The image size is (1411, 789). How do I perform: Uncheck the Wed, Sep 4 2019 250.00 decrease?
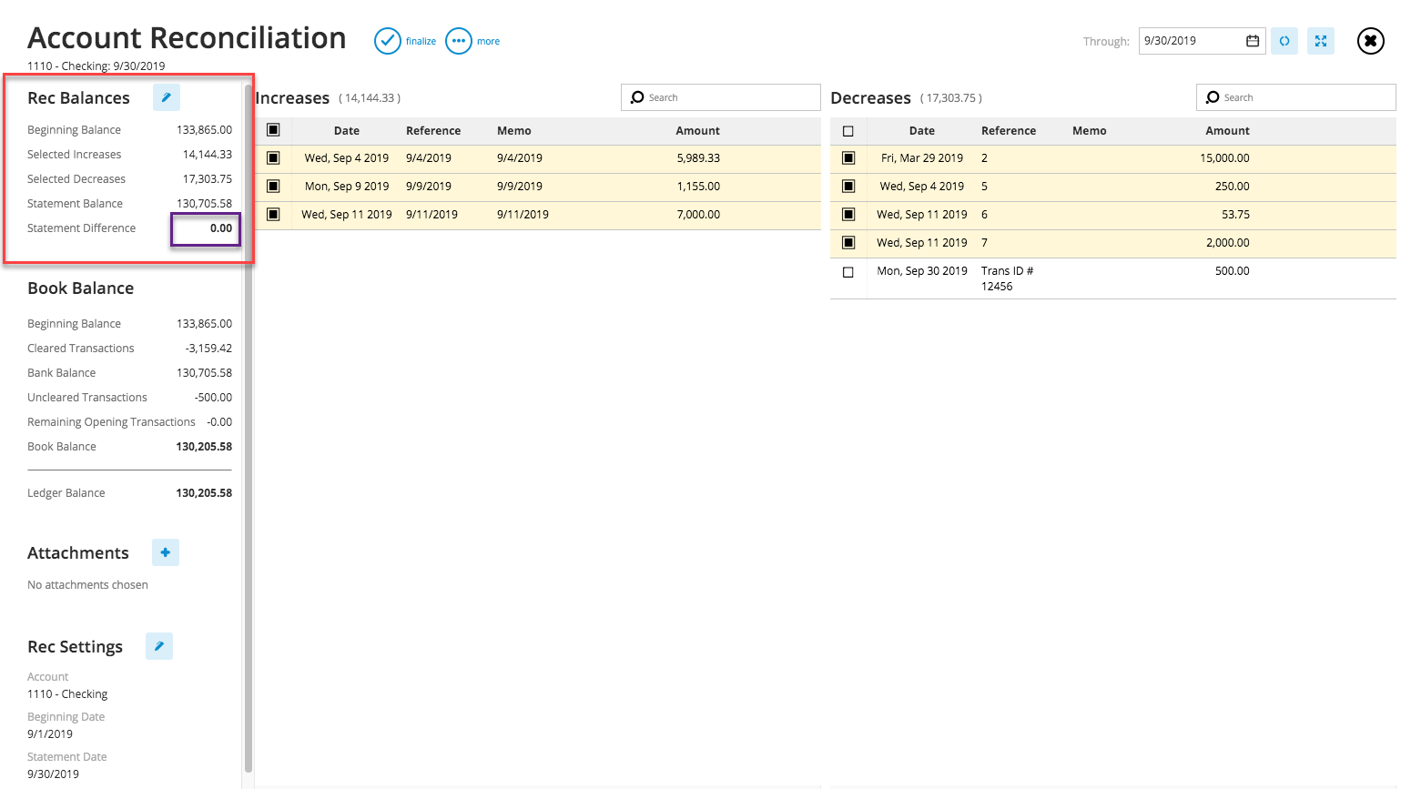point(848,187)
